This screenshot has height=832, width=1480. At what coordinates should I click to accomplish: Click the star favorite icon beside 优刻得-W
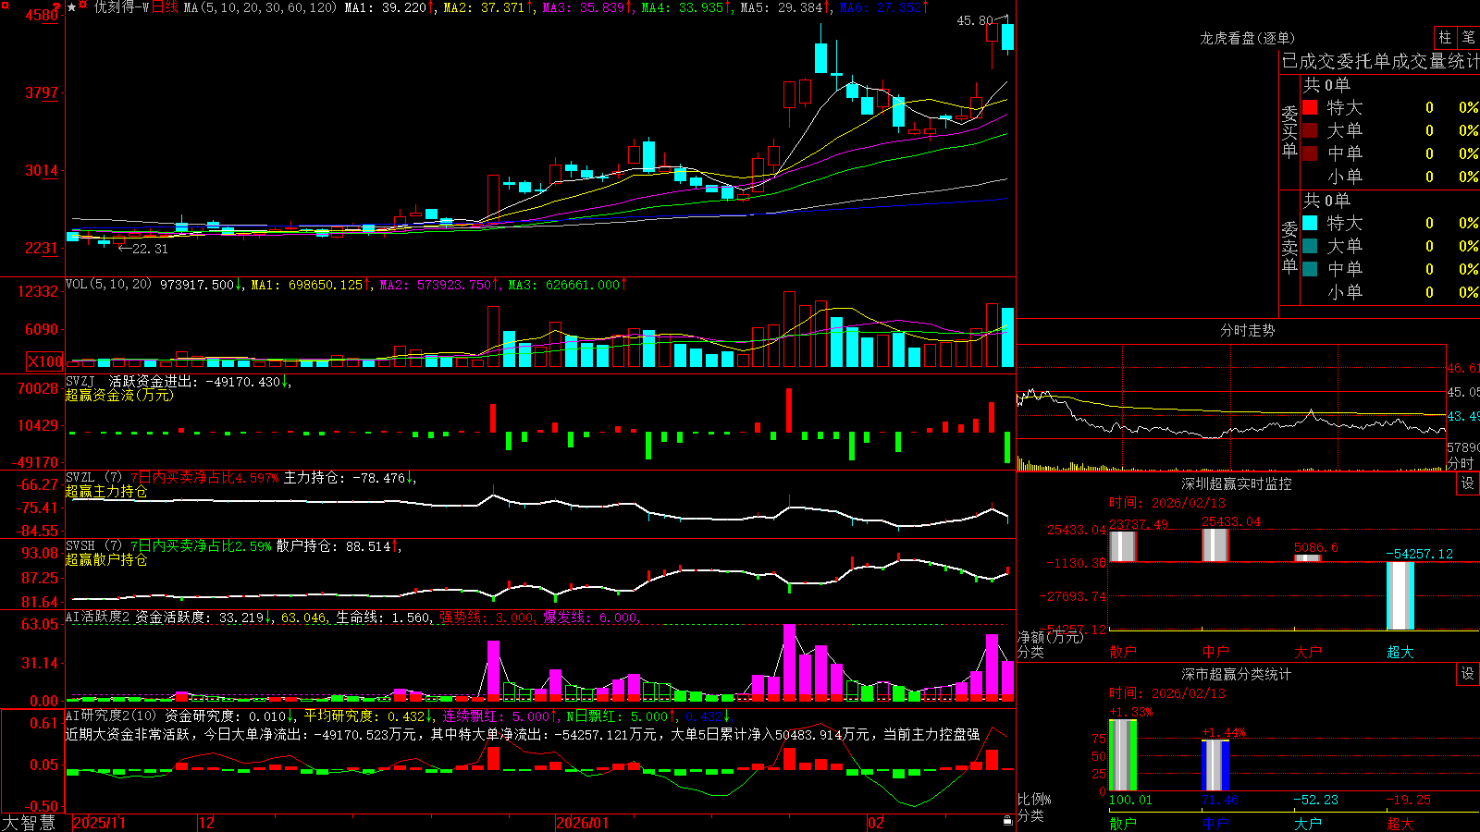tap(72, 7)
